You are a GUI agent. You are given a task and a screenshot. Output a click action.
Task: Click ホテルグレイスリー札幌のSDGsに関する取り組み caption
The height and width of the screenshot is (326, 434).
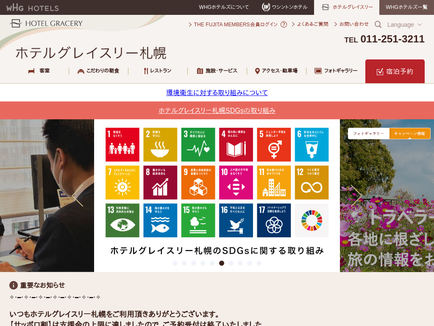[217, 250]
